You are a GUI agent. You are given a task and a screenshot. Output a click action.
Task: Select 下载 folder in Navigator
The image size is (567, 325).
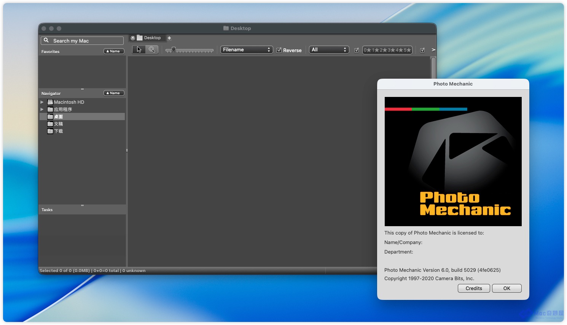pyautogui.click(x=82, y=131)
